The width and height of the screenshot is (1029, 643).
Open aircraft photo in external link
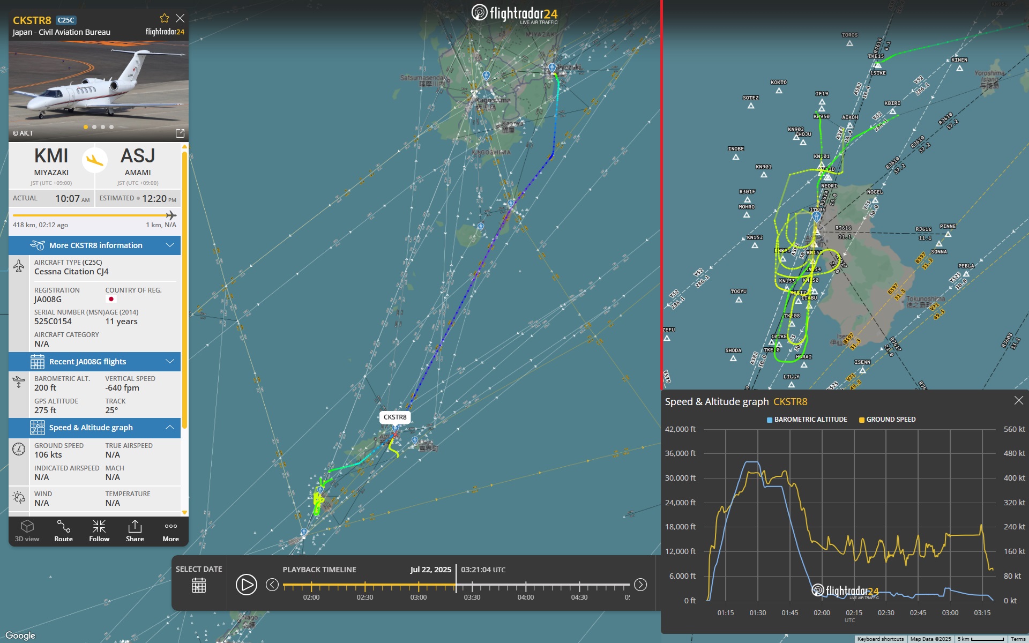pos(180,133)
